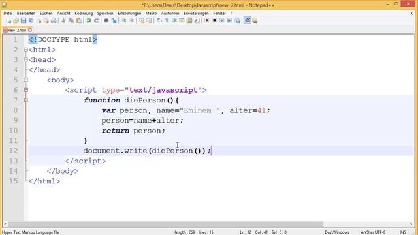
Task: Click the Cut scissors icon
Action: [63, 20]
